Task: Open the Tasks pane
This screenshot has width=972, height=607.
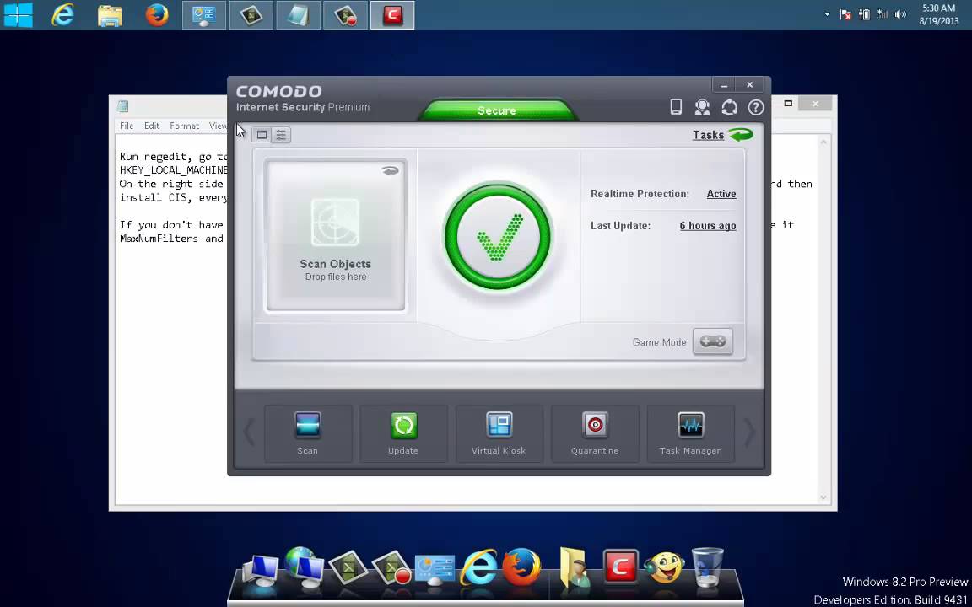Action: 708,135
